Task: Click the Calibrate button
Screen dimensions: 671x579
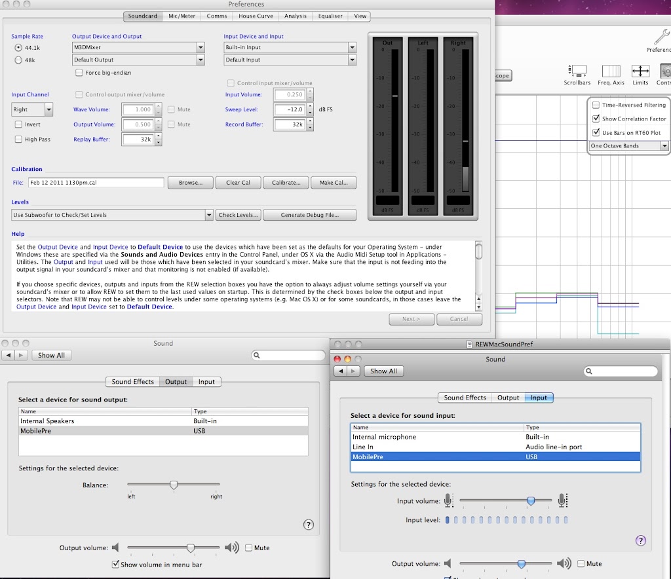Action: tap(284, 182)
